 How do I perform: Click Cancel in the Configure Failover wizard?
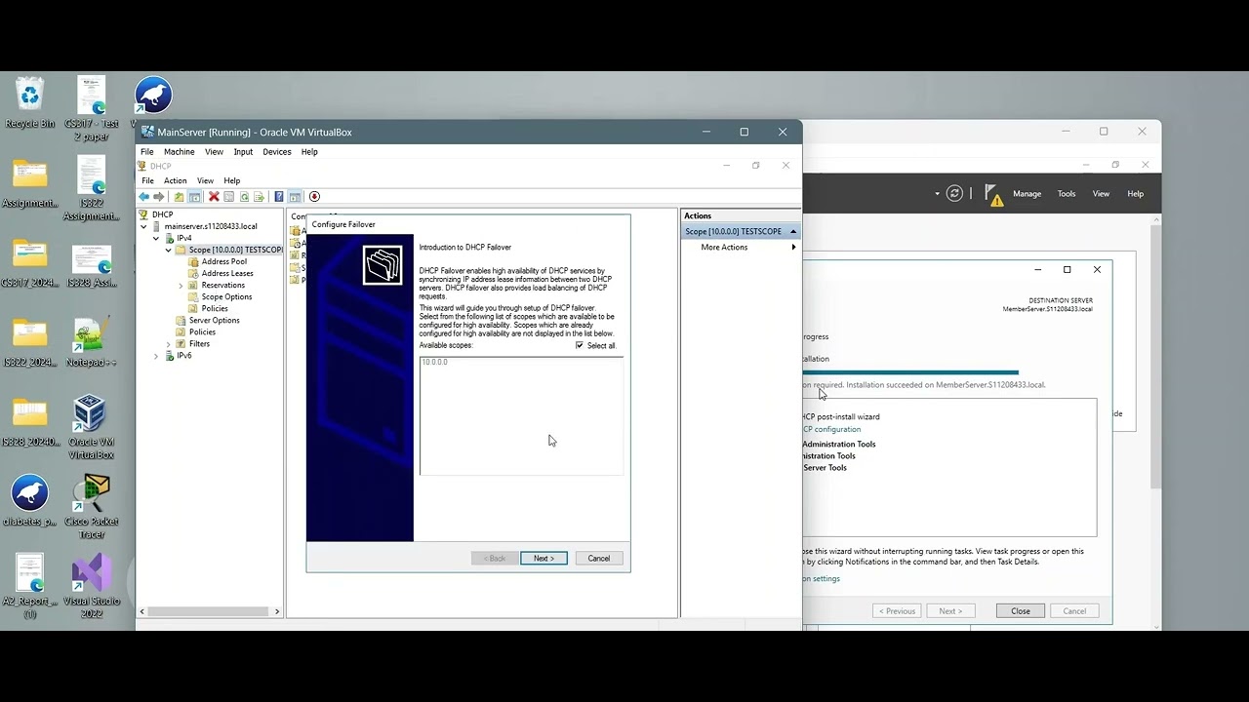coord(599,559)
